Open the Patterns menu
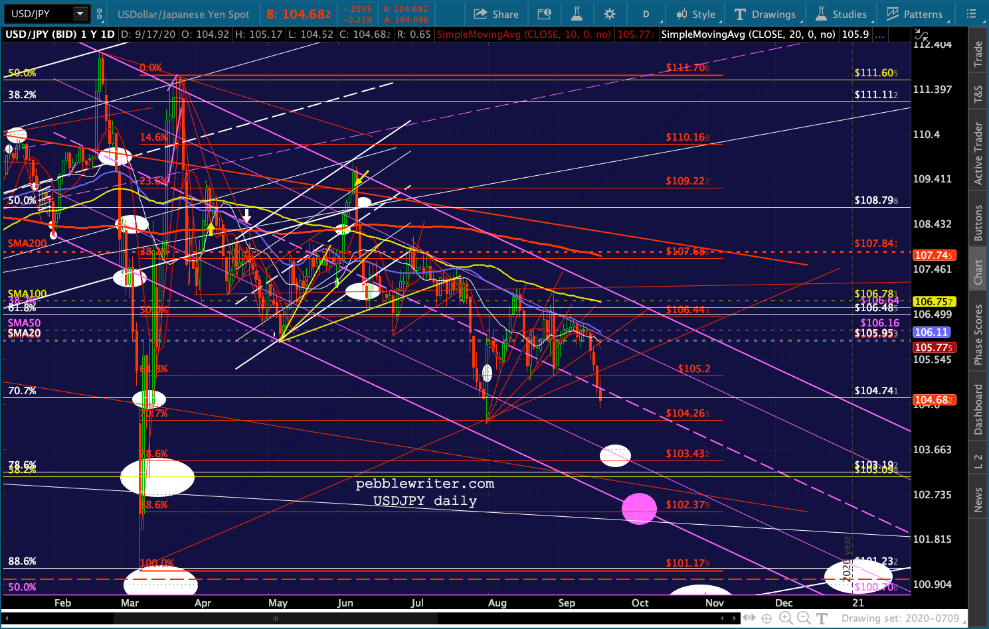The image size is (989, 629). [x=915, y=14]
